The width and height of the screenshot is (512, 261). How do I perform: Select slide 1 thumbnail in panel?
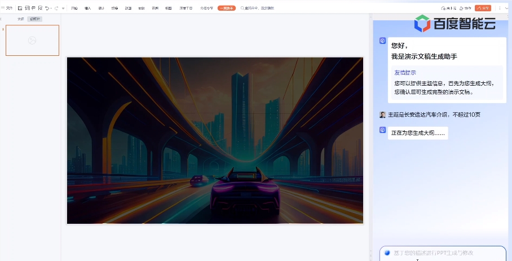click(x=32, y=41)
